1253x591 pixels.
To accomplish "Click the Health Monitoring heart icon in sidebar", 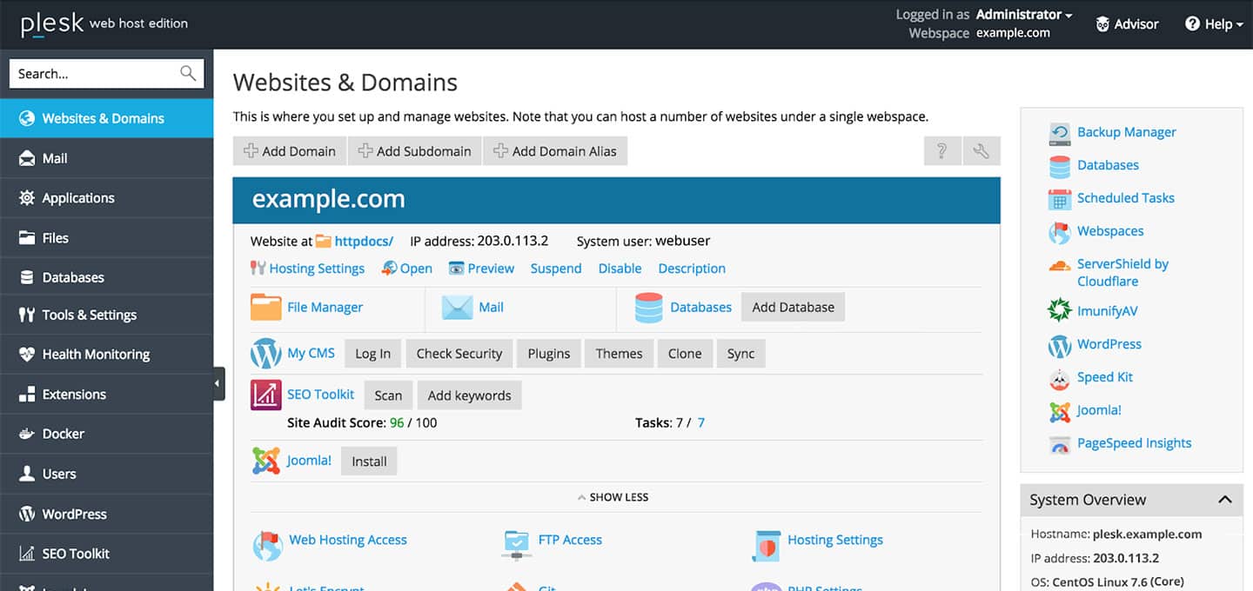I will pyautogui.click(x=27, y=355).
